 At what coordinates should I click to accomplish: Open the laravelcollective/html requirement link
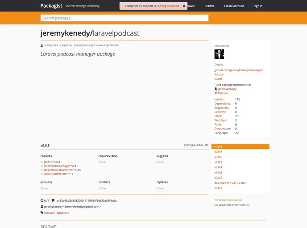coord(58,170)
